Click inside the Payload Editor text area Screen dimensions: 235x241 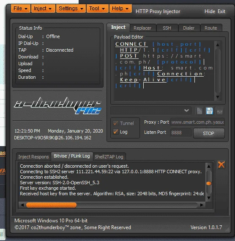[164, 71]
